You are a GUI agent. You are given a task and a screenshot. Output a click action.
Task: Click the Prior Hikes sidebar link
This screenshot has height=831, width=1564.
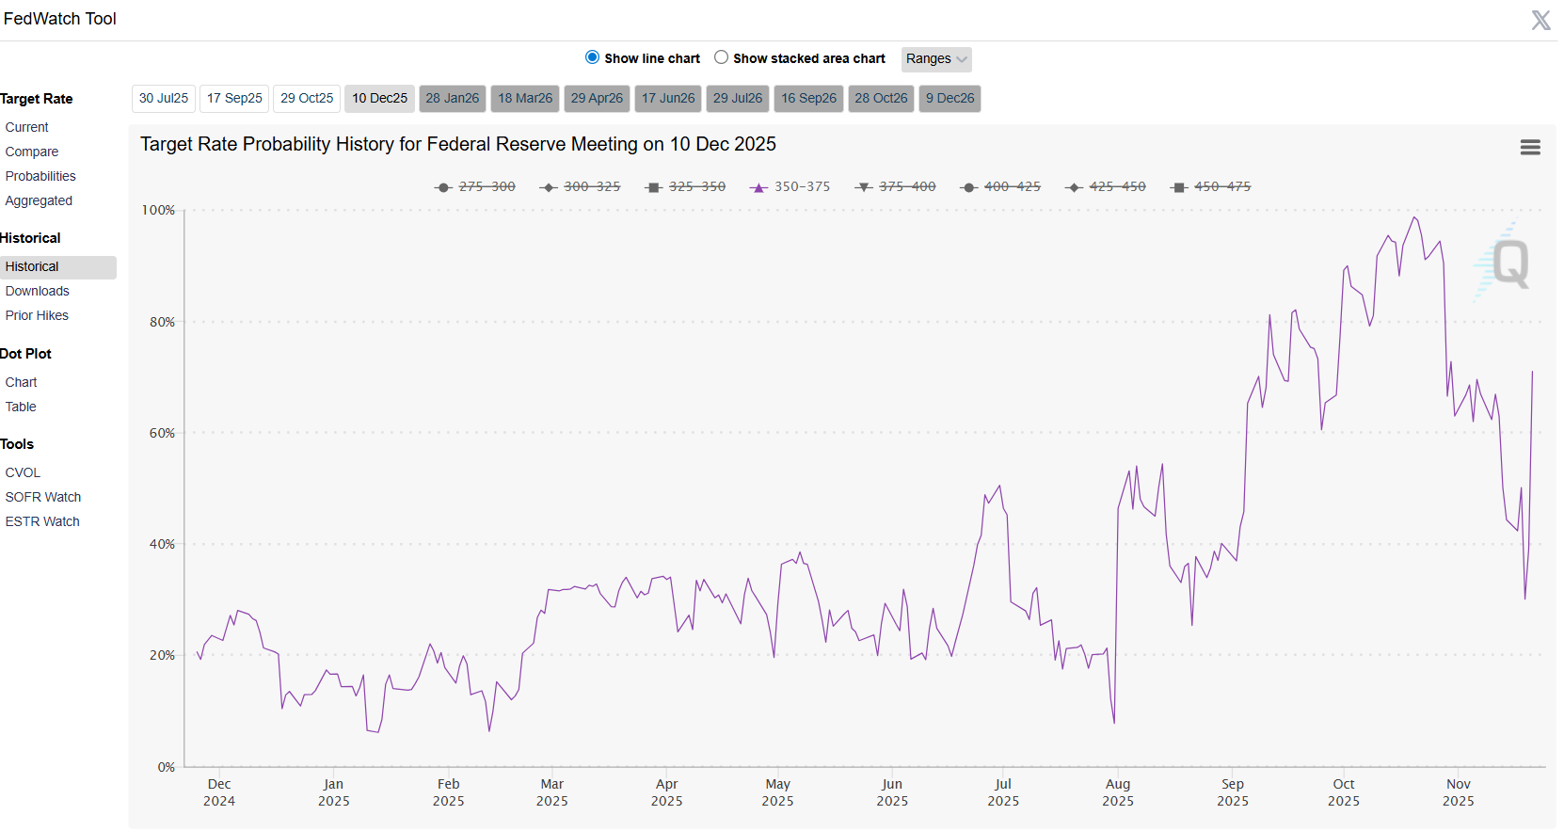point(37,315)
